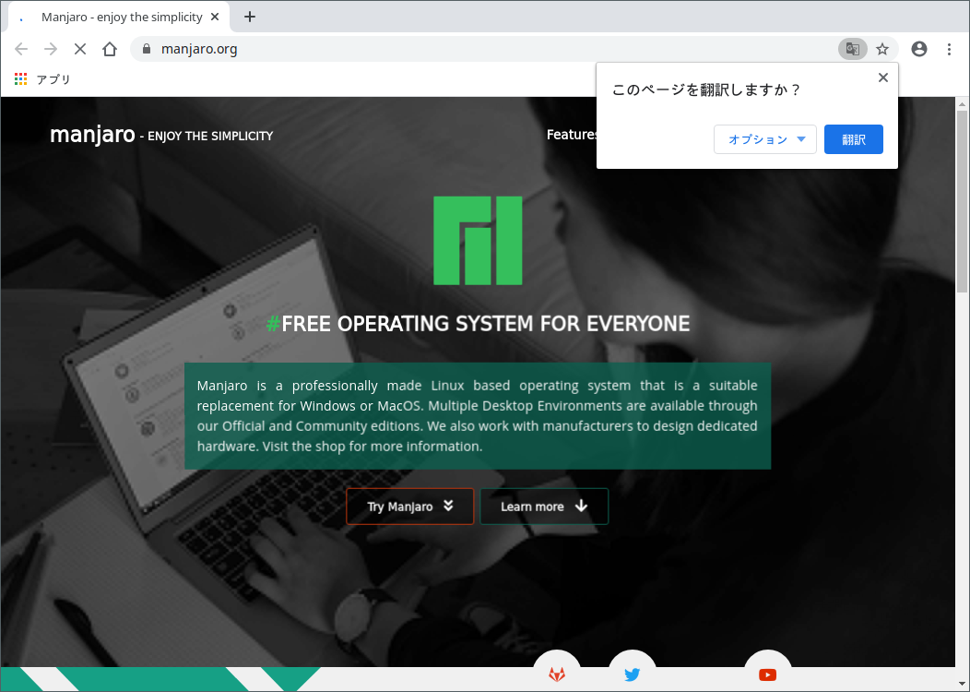
Task: Bookmark this page with the star
Action: 882,49
